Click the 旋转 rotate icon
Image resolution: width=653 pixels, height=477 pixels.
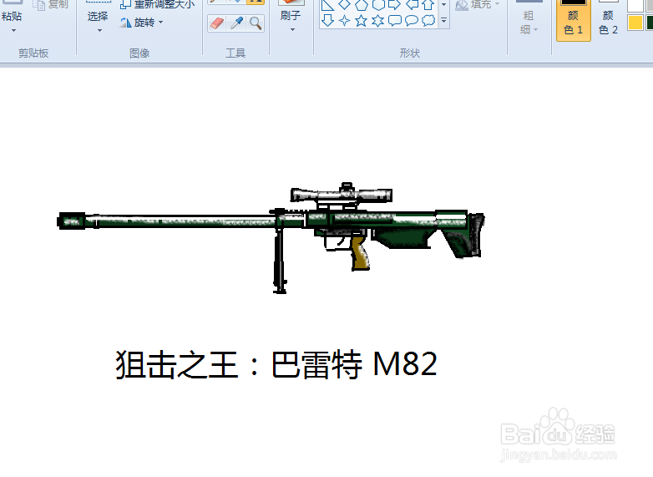(x=125, y=23)
